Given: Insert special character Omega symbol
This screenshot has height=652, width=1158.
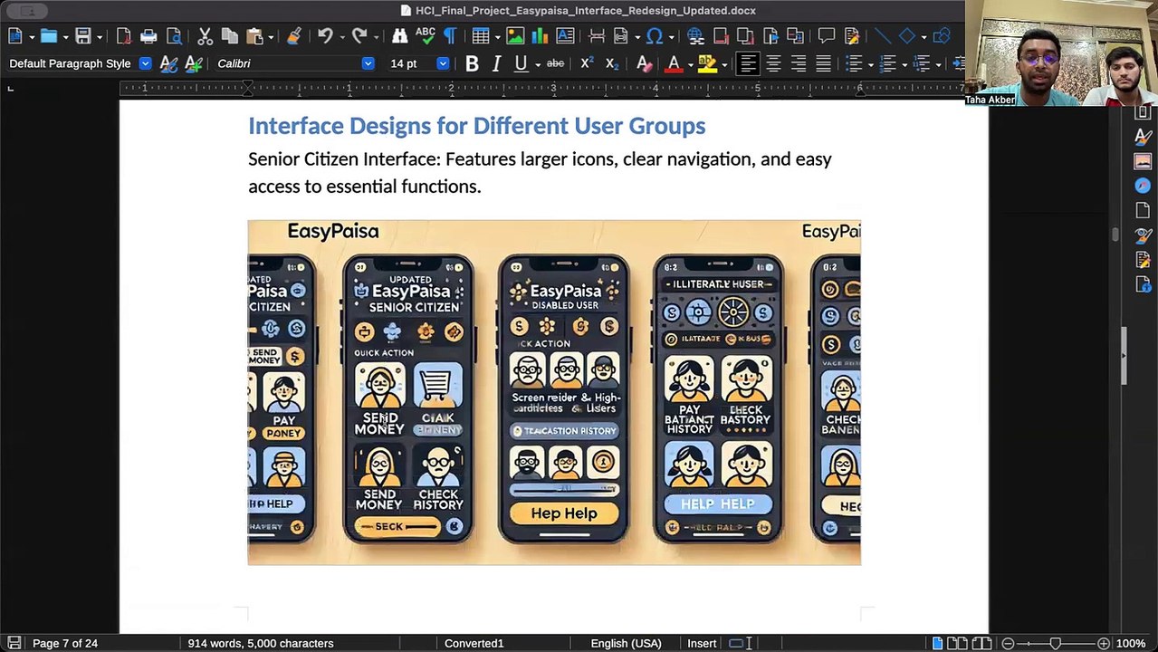Looking at the screenshot, I should point(654,36).
